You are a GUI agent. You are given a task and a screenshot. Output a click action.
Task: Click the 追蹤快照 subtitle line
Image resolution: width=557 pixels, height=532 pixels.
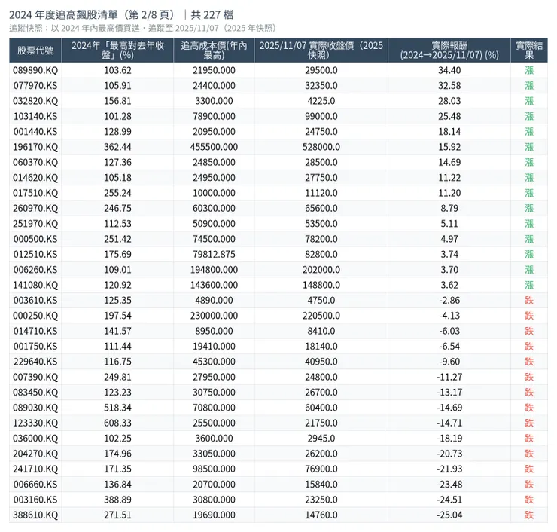click(143, 28)
